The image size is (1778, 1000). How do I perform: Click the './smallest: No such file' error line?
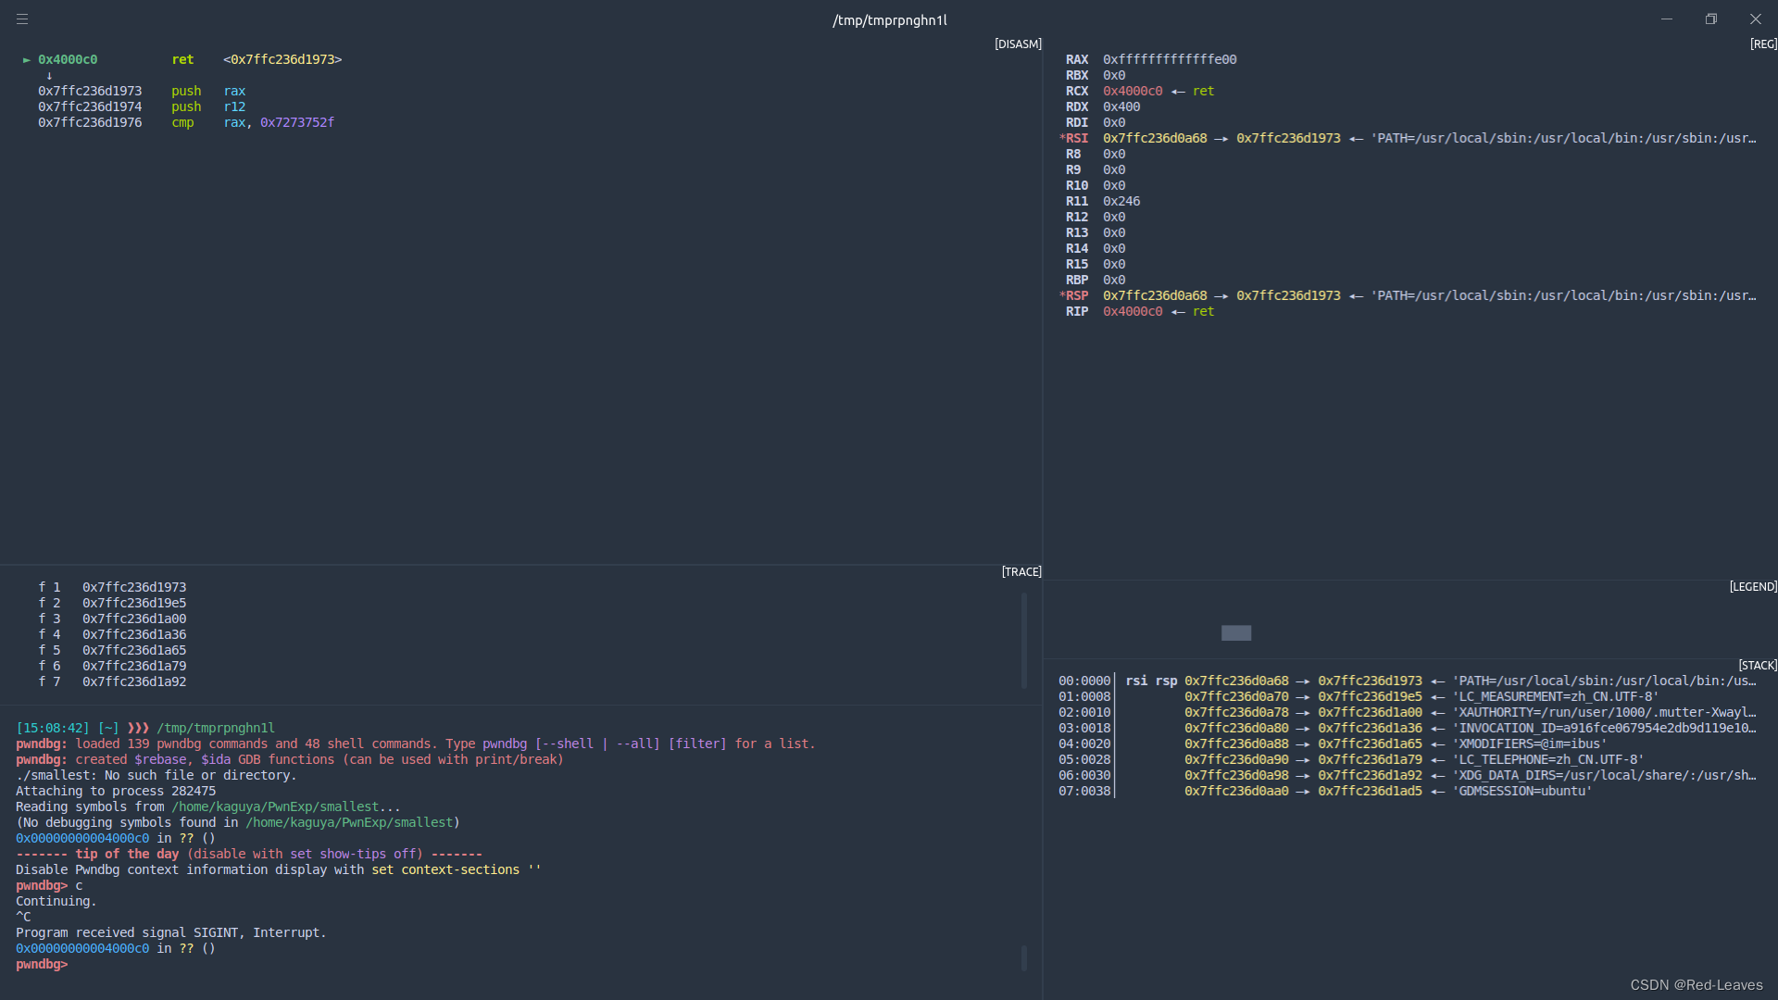pyautogui.click(x=157, y=775)
